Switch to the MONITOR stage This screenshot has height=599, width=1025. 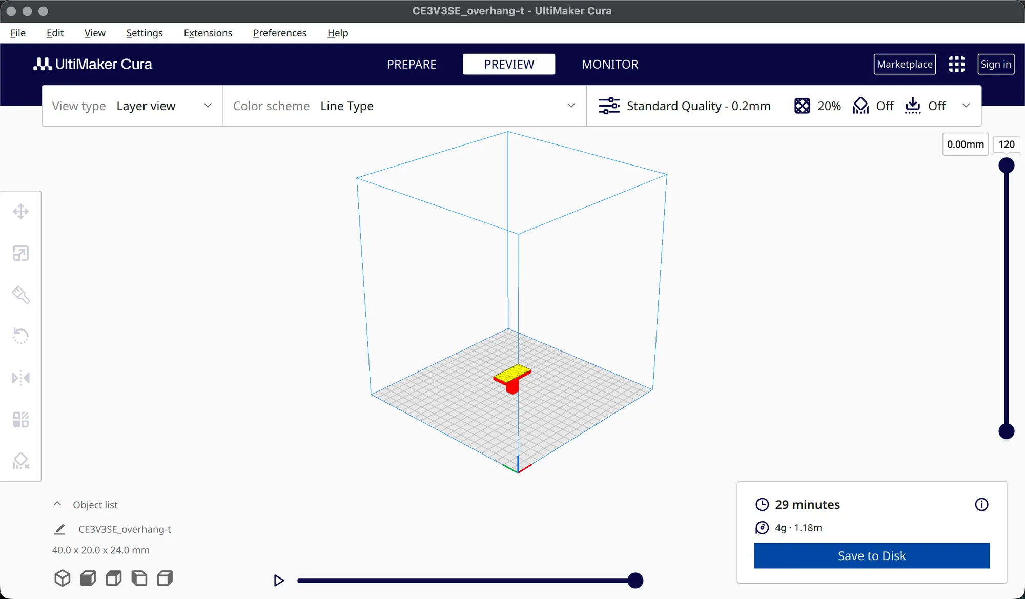pos(610,64)
